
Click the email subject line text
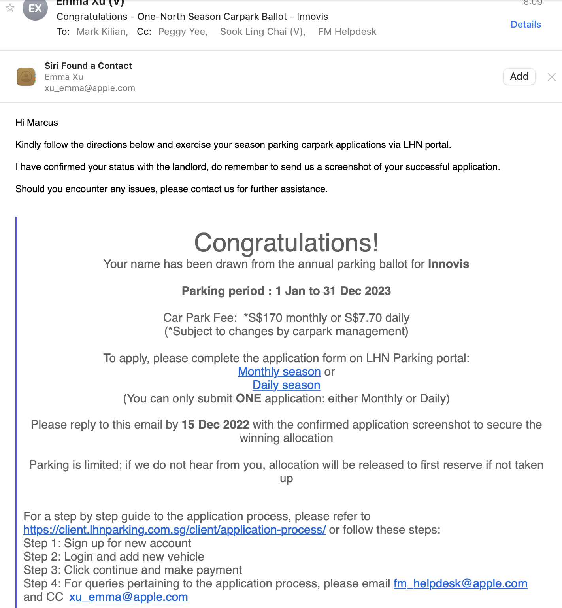[x=192, y=17]
